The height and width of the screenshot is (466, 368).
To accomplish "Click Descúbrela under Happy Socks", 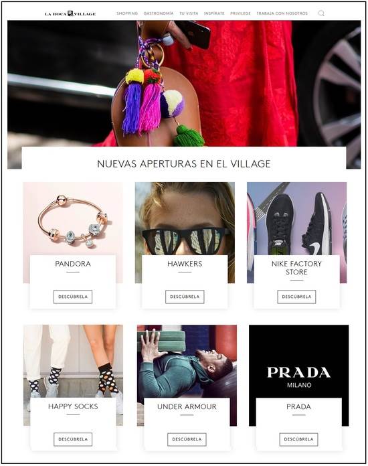I will point(73,439).
